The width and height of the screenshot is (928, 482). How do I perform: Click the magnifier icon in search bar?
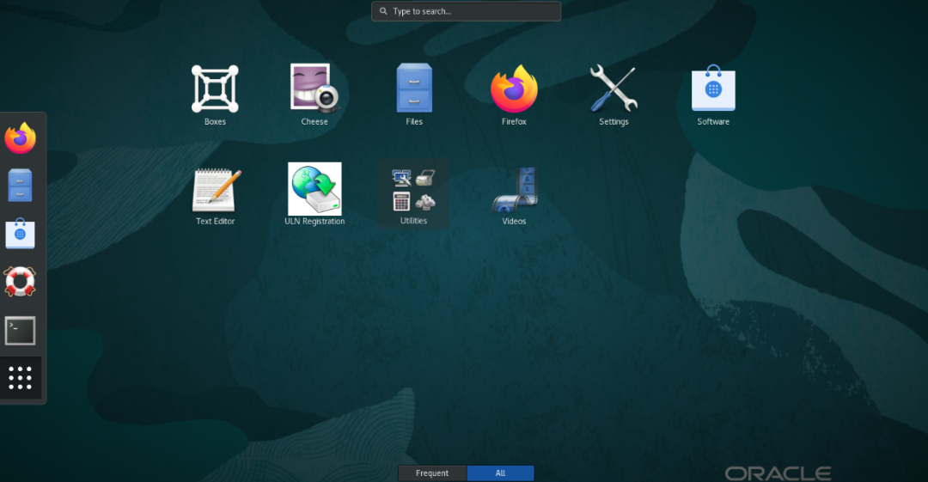[x=383, y=11]
